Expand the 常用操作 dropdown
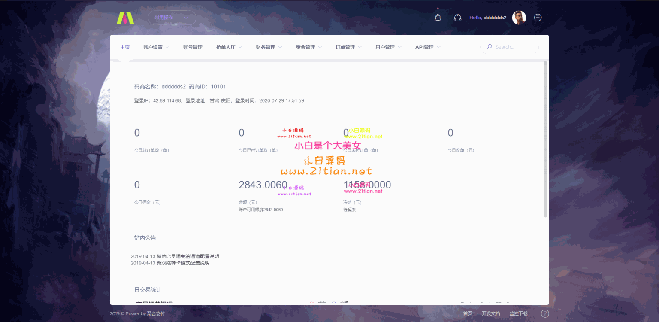This screenshot has width=659, height=322. [172, 18]
